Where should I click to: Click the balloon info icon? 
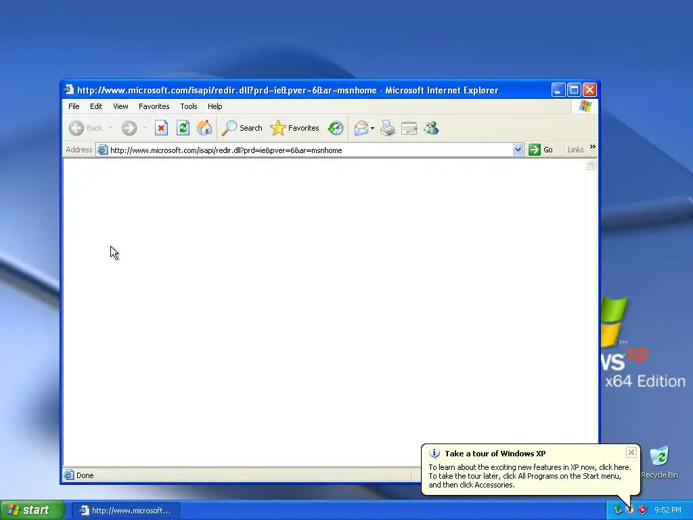434,454
